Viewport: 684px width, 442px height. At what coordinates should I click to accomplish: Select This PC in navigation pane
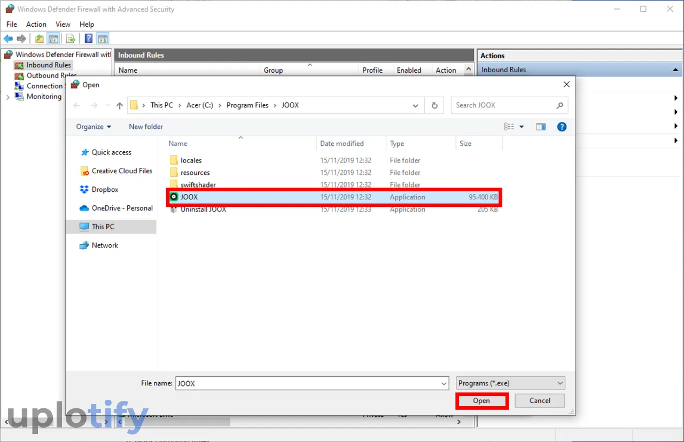[x=111, y=227]
